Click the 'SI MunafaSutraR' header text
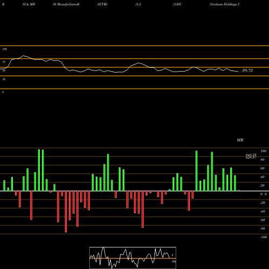This screenshot has width=269, height=269. [x=66, y=4]
